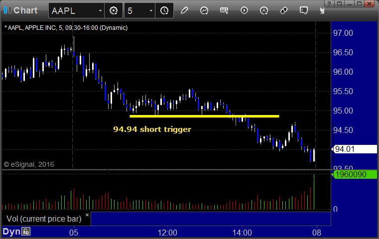Click the Chart window menu icon
The width and height of the screenshot is (379, 239).
click(7, 10)
